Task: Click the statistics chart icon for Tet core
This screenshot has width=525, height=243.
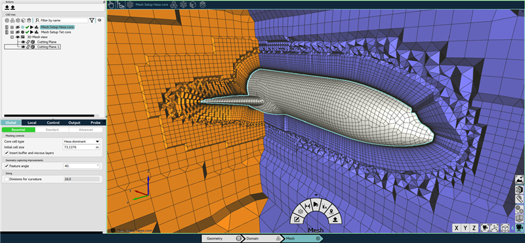Action: [x=36, y=32]
